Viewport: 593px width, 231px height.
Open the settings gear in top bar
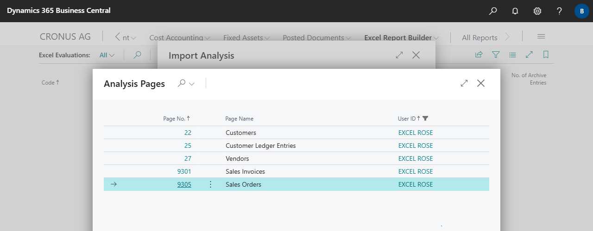pos(537,11)
